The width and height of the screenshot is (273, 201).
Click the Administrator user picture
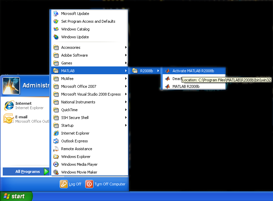(x=11, y=86)
